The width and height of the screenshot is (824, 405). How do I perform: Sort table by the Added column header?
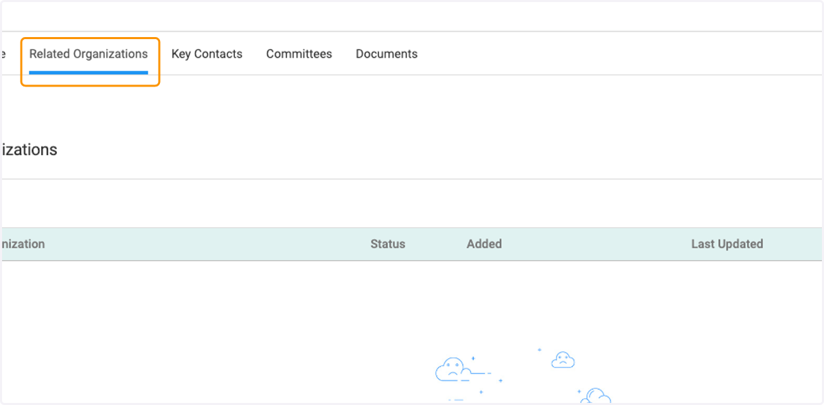coord(484,244)
